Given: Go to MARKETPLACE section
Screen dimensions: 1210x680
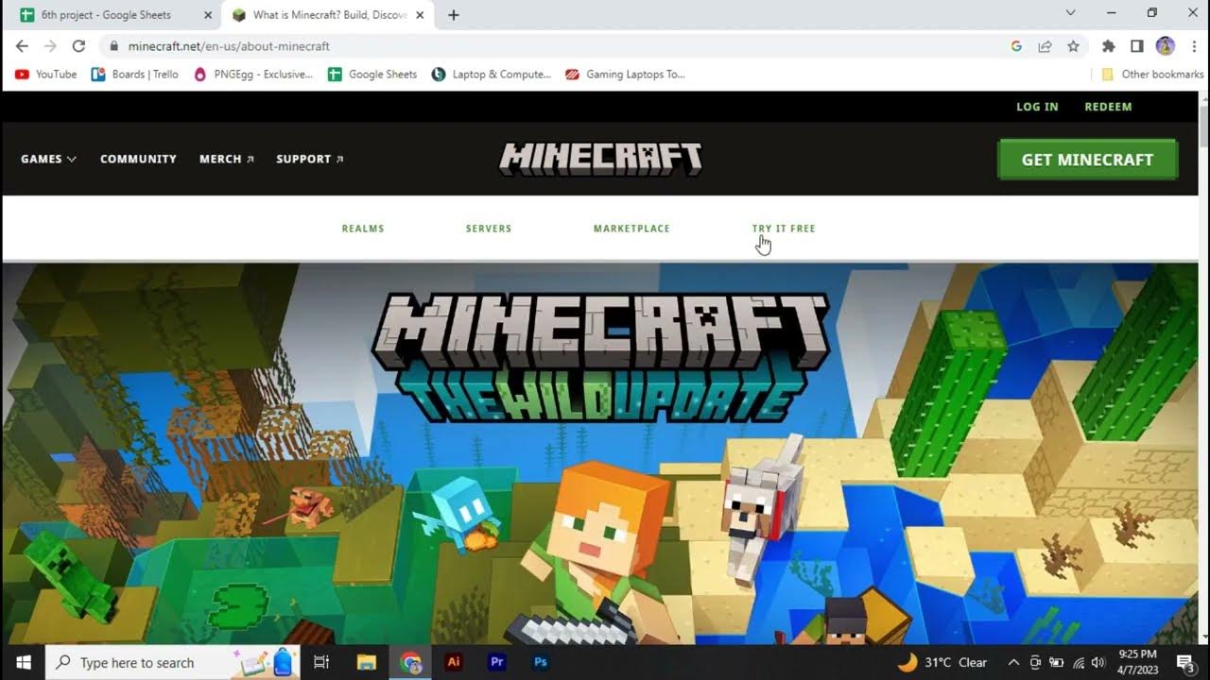Looking at the screenshot, I should pyautogui.click(x=631, y=229).
